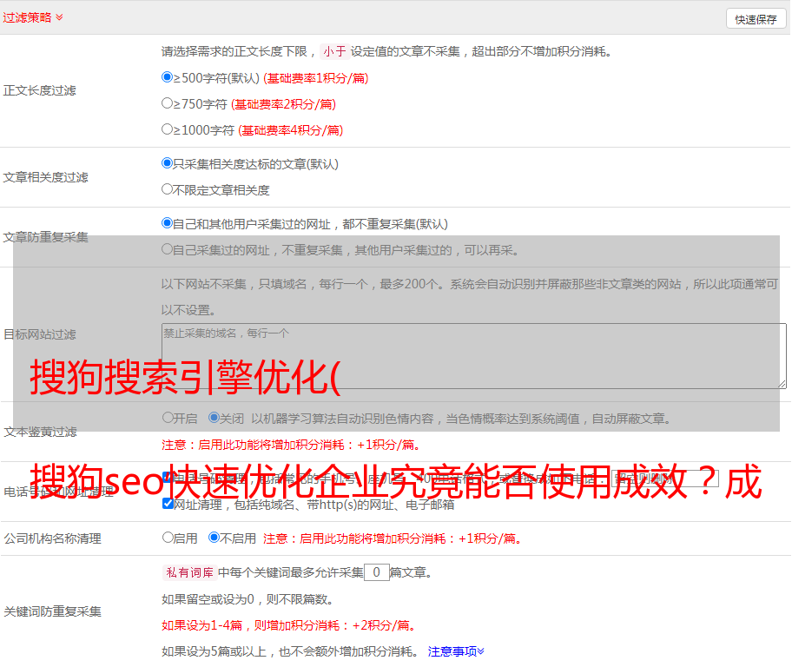Select 不启用 for 公司机构名称清理
The width and height of the screenshot is (792, 667).
(x=214, y=537)
